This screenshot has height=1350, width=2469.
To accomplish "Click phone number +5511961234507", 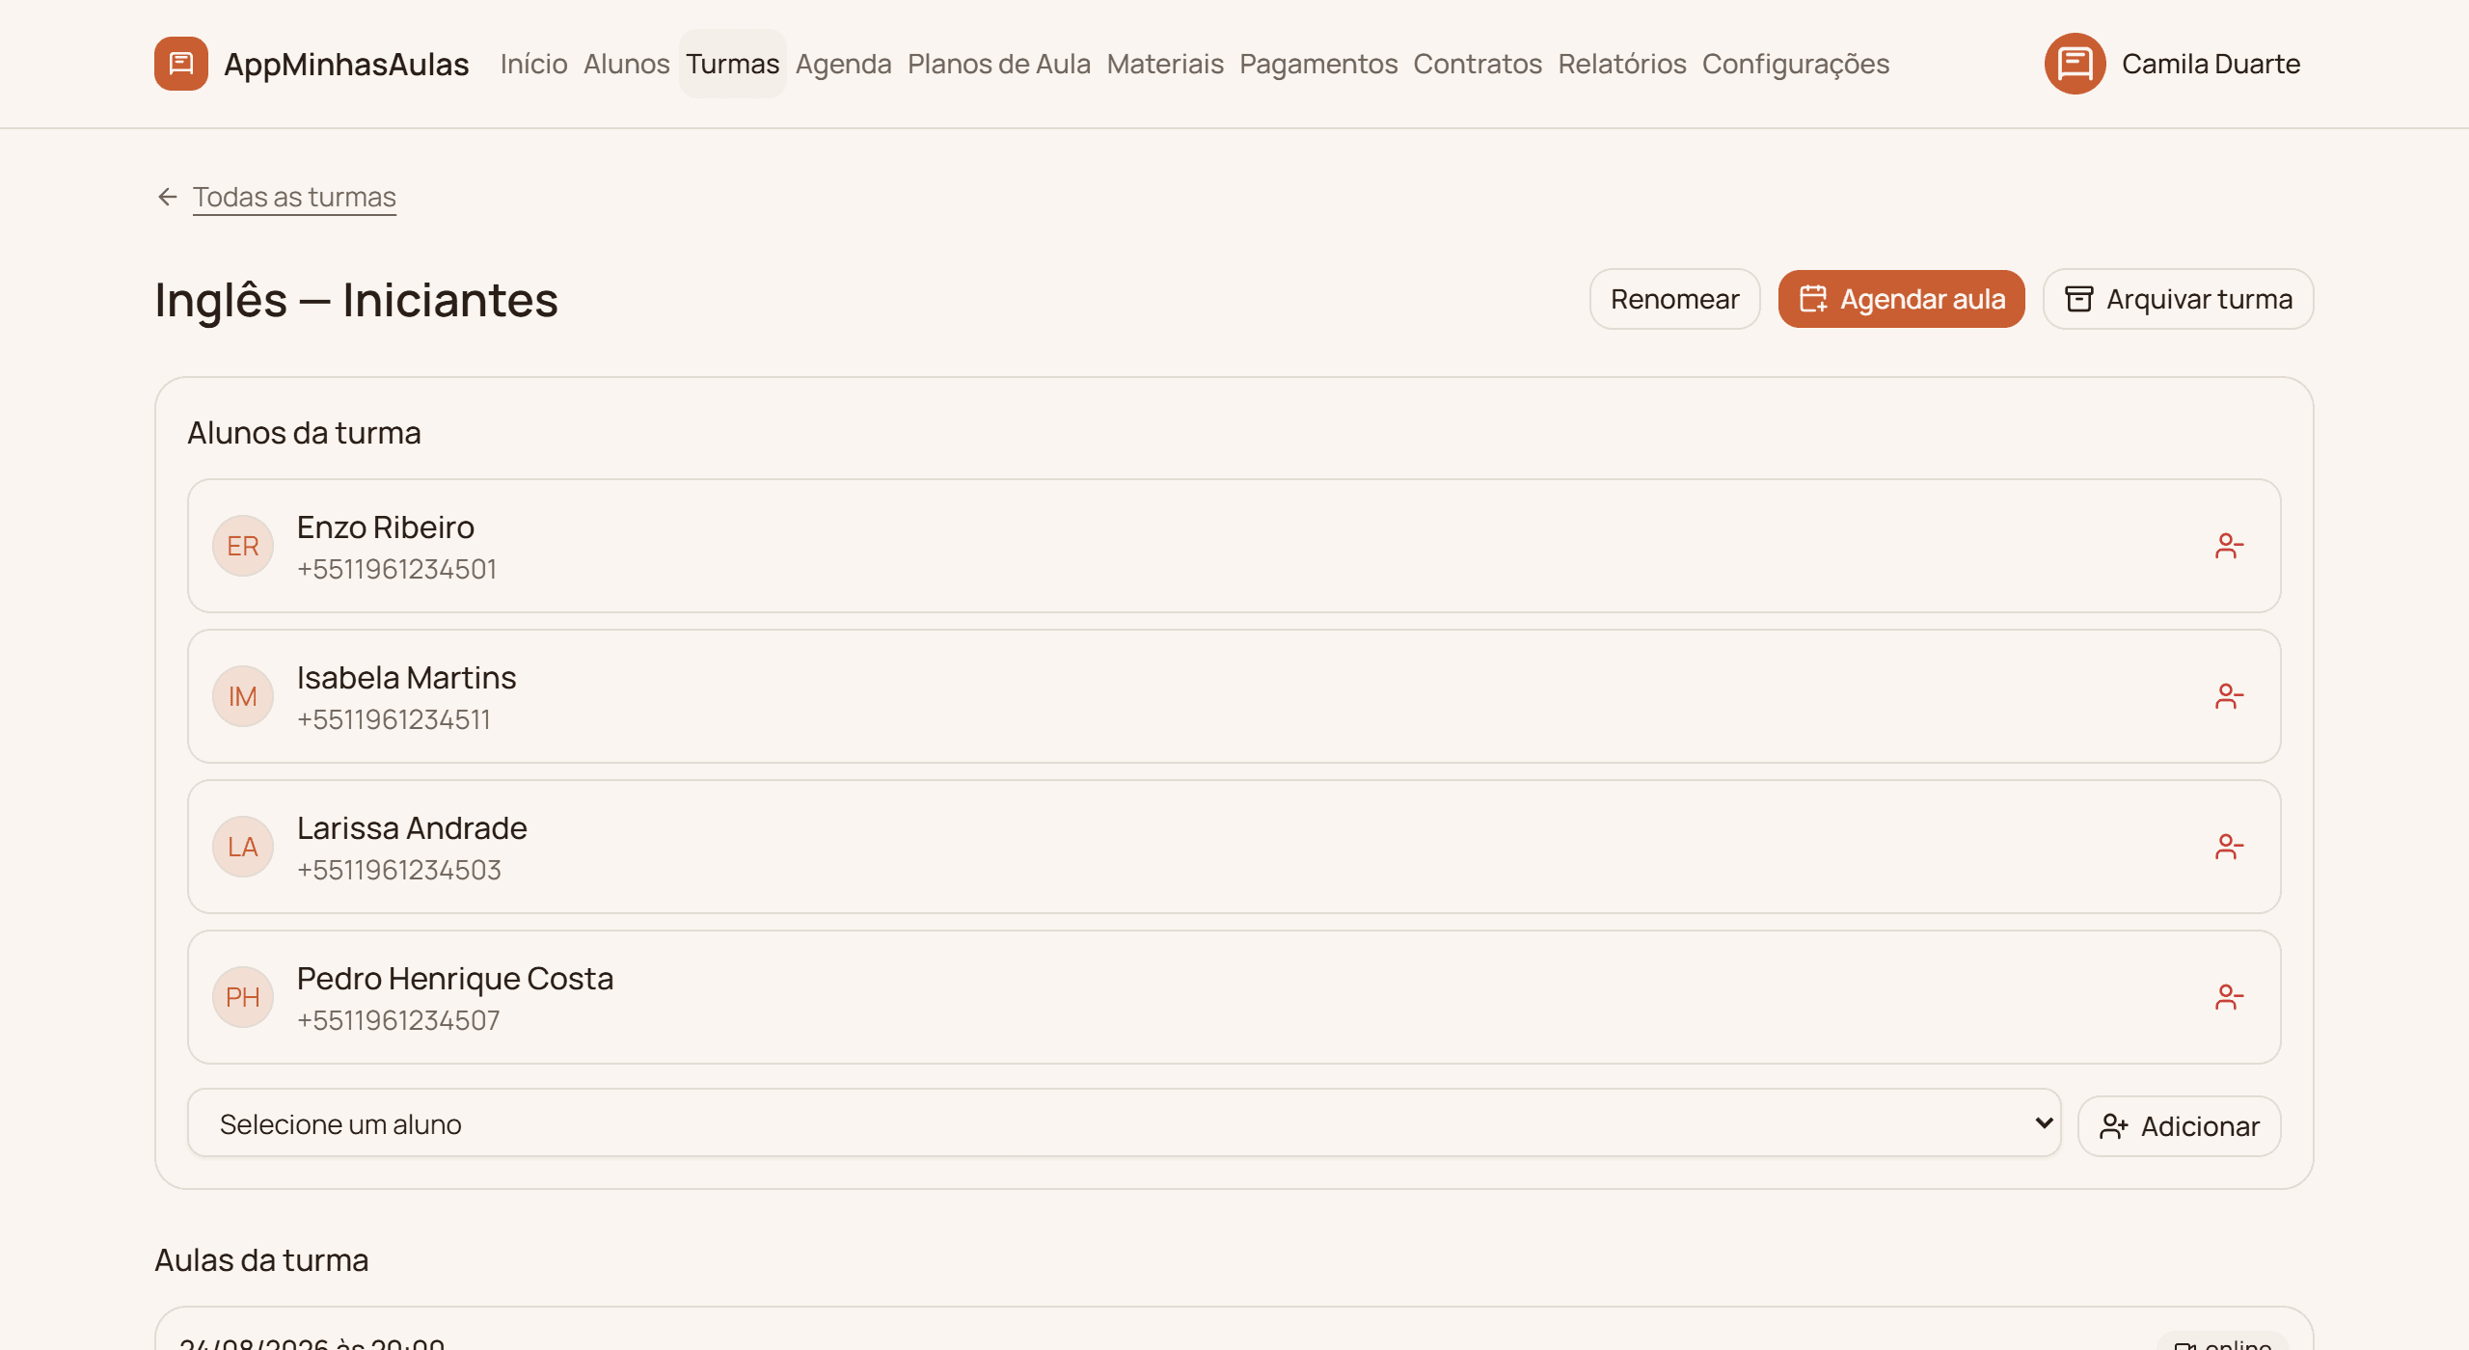I will pos(399,1020).
